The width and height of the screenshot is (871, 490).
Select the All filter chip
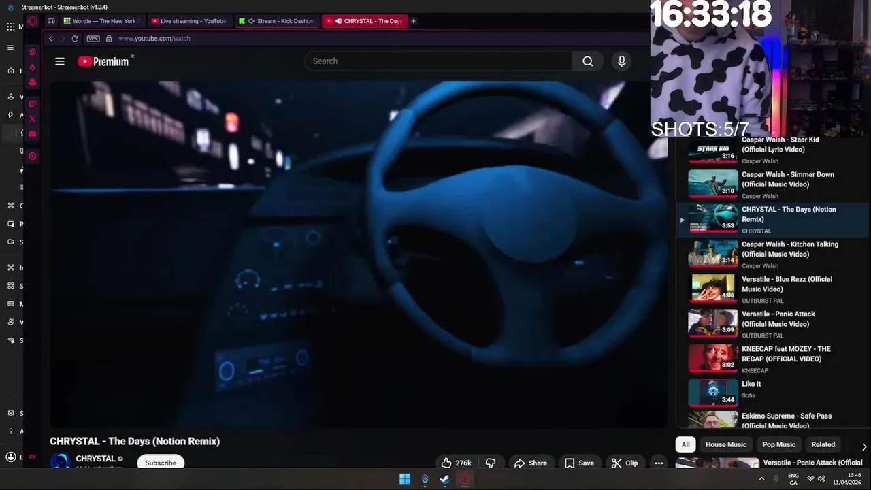pos(685,444)
